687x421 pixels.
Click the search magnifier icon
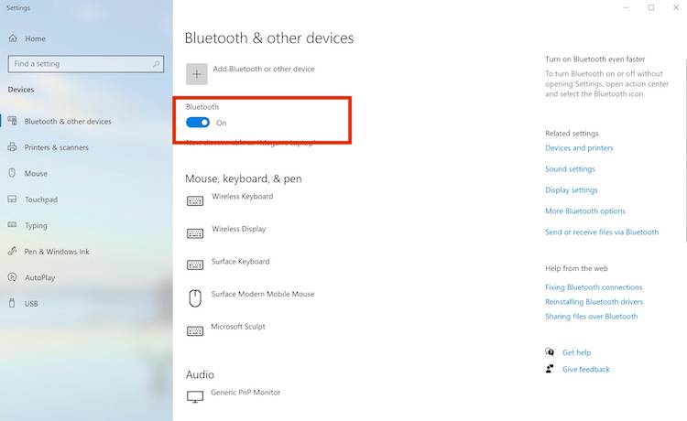156,64
